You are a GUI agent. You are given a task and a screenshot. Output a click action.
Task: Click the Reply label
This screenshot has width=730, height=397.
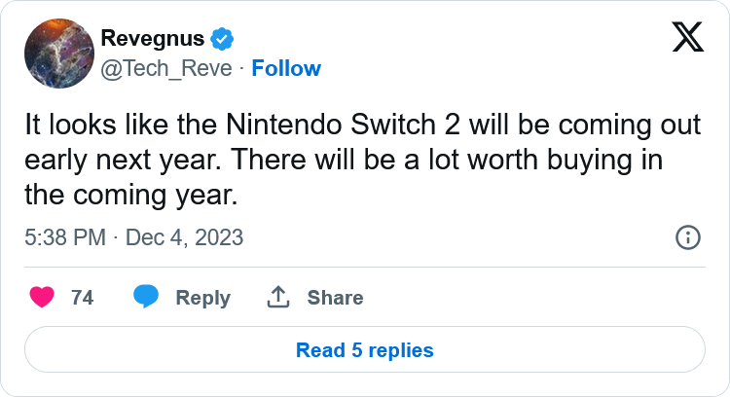point(203,298)
